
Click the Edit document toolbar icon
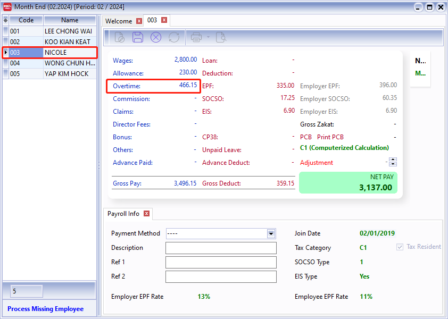pos(119,37)
